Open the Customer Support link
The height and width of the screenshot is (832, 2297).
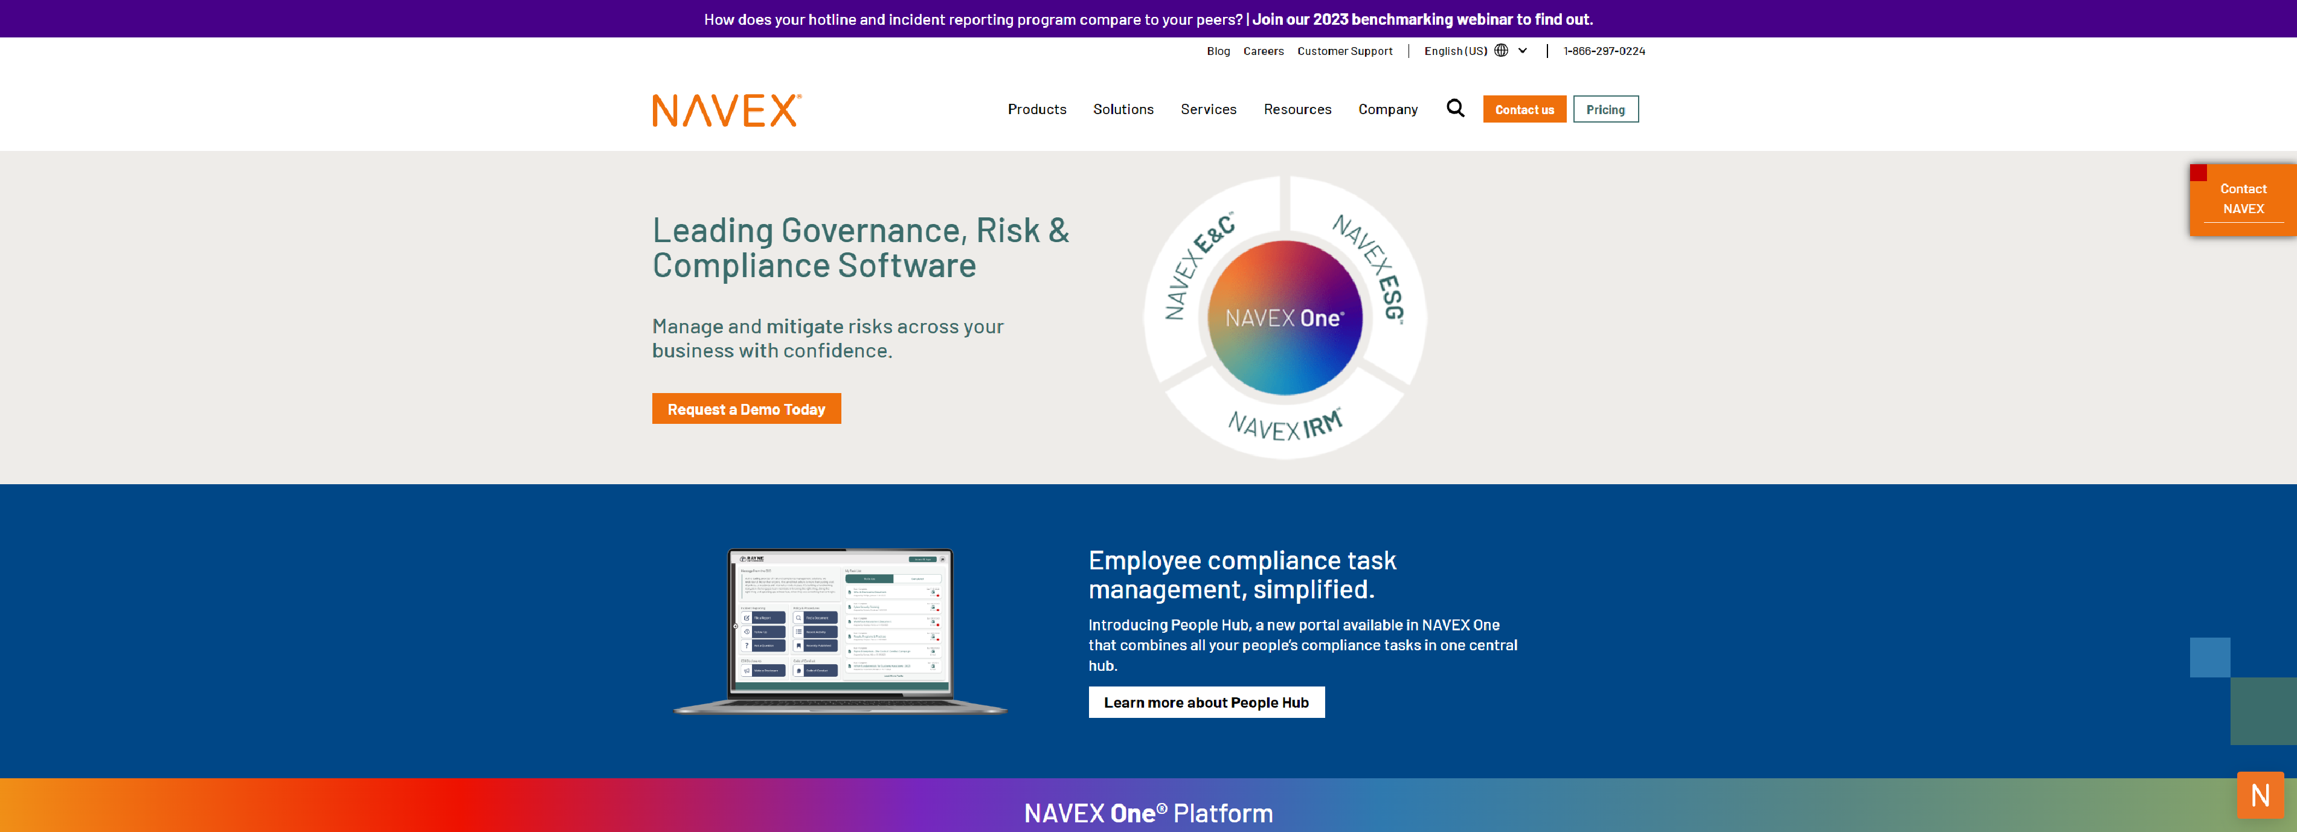(x=1344, y=51)
